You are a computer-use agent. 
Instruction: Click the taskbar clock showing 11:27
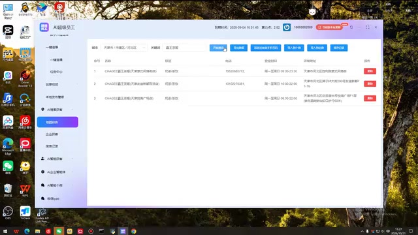[398, 231]
